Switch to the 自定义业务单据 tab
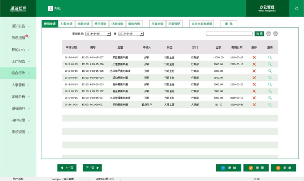The height and width of the screenshot is (181, 304). click(x=202, y=24)
